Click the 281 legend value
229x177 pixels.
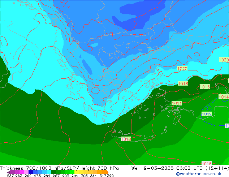47,176
